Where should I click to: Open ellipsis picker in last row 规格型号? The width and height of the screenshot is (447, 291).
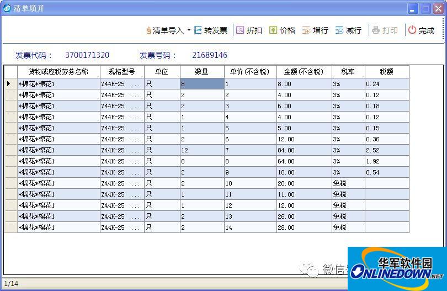click(x=135, y=227)
